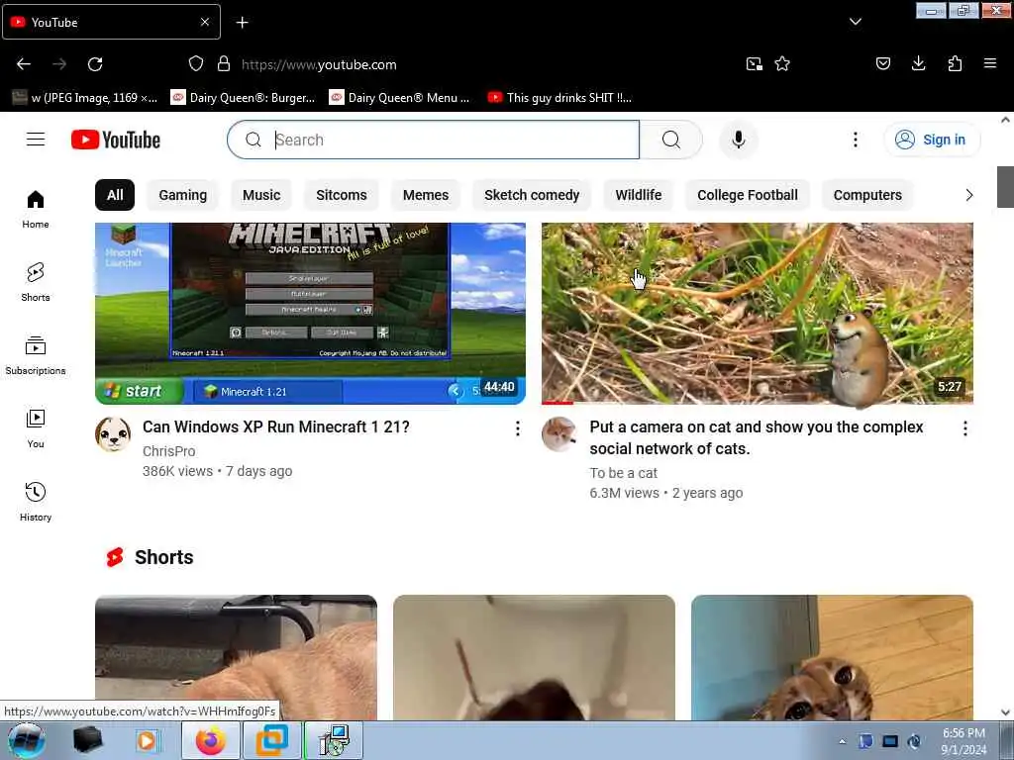This screenshot has height=760, width=1014.
Task: Click the tracking protection shield icon
Action: [x=196, y=64]
